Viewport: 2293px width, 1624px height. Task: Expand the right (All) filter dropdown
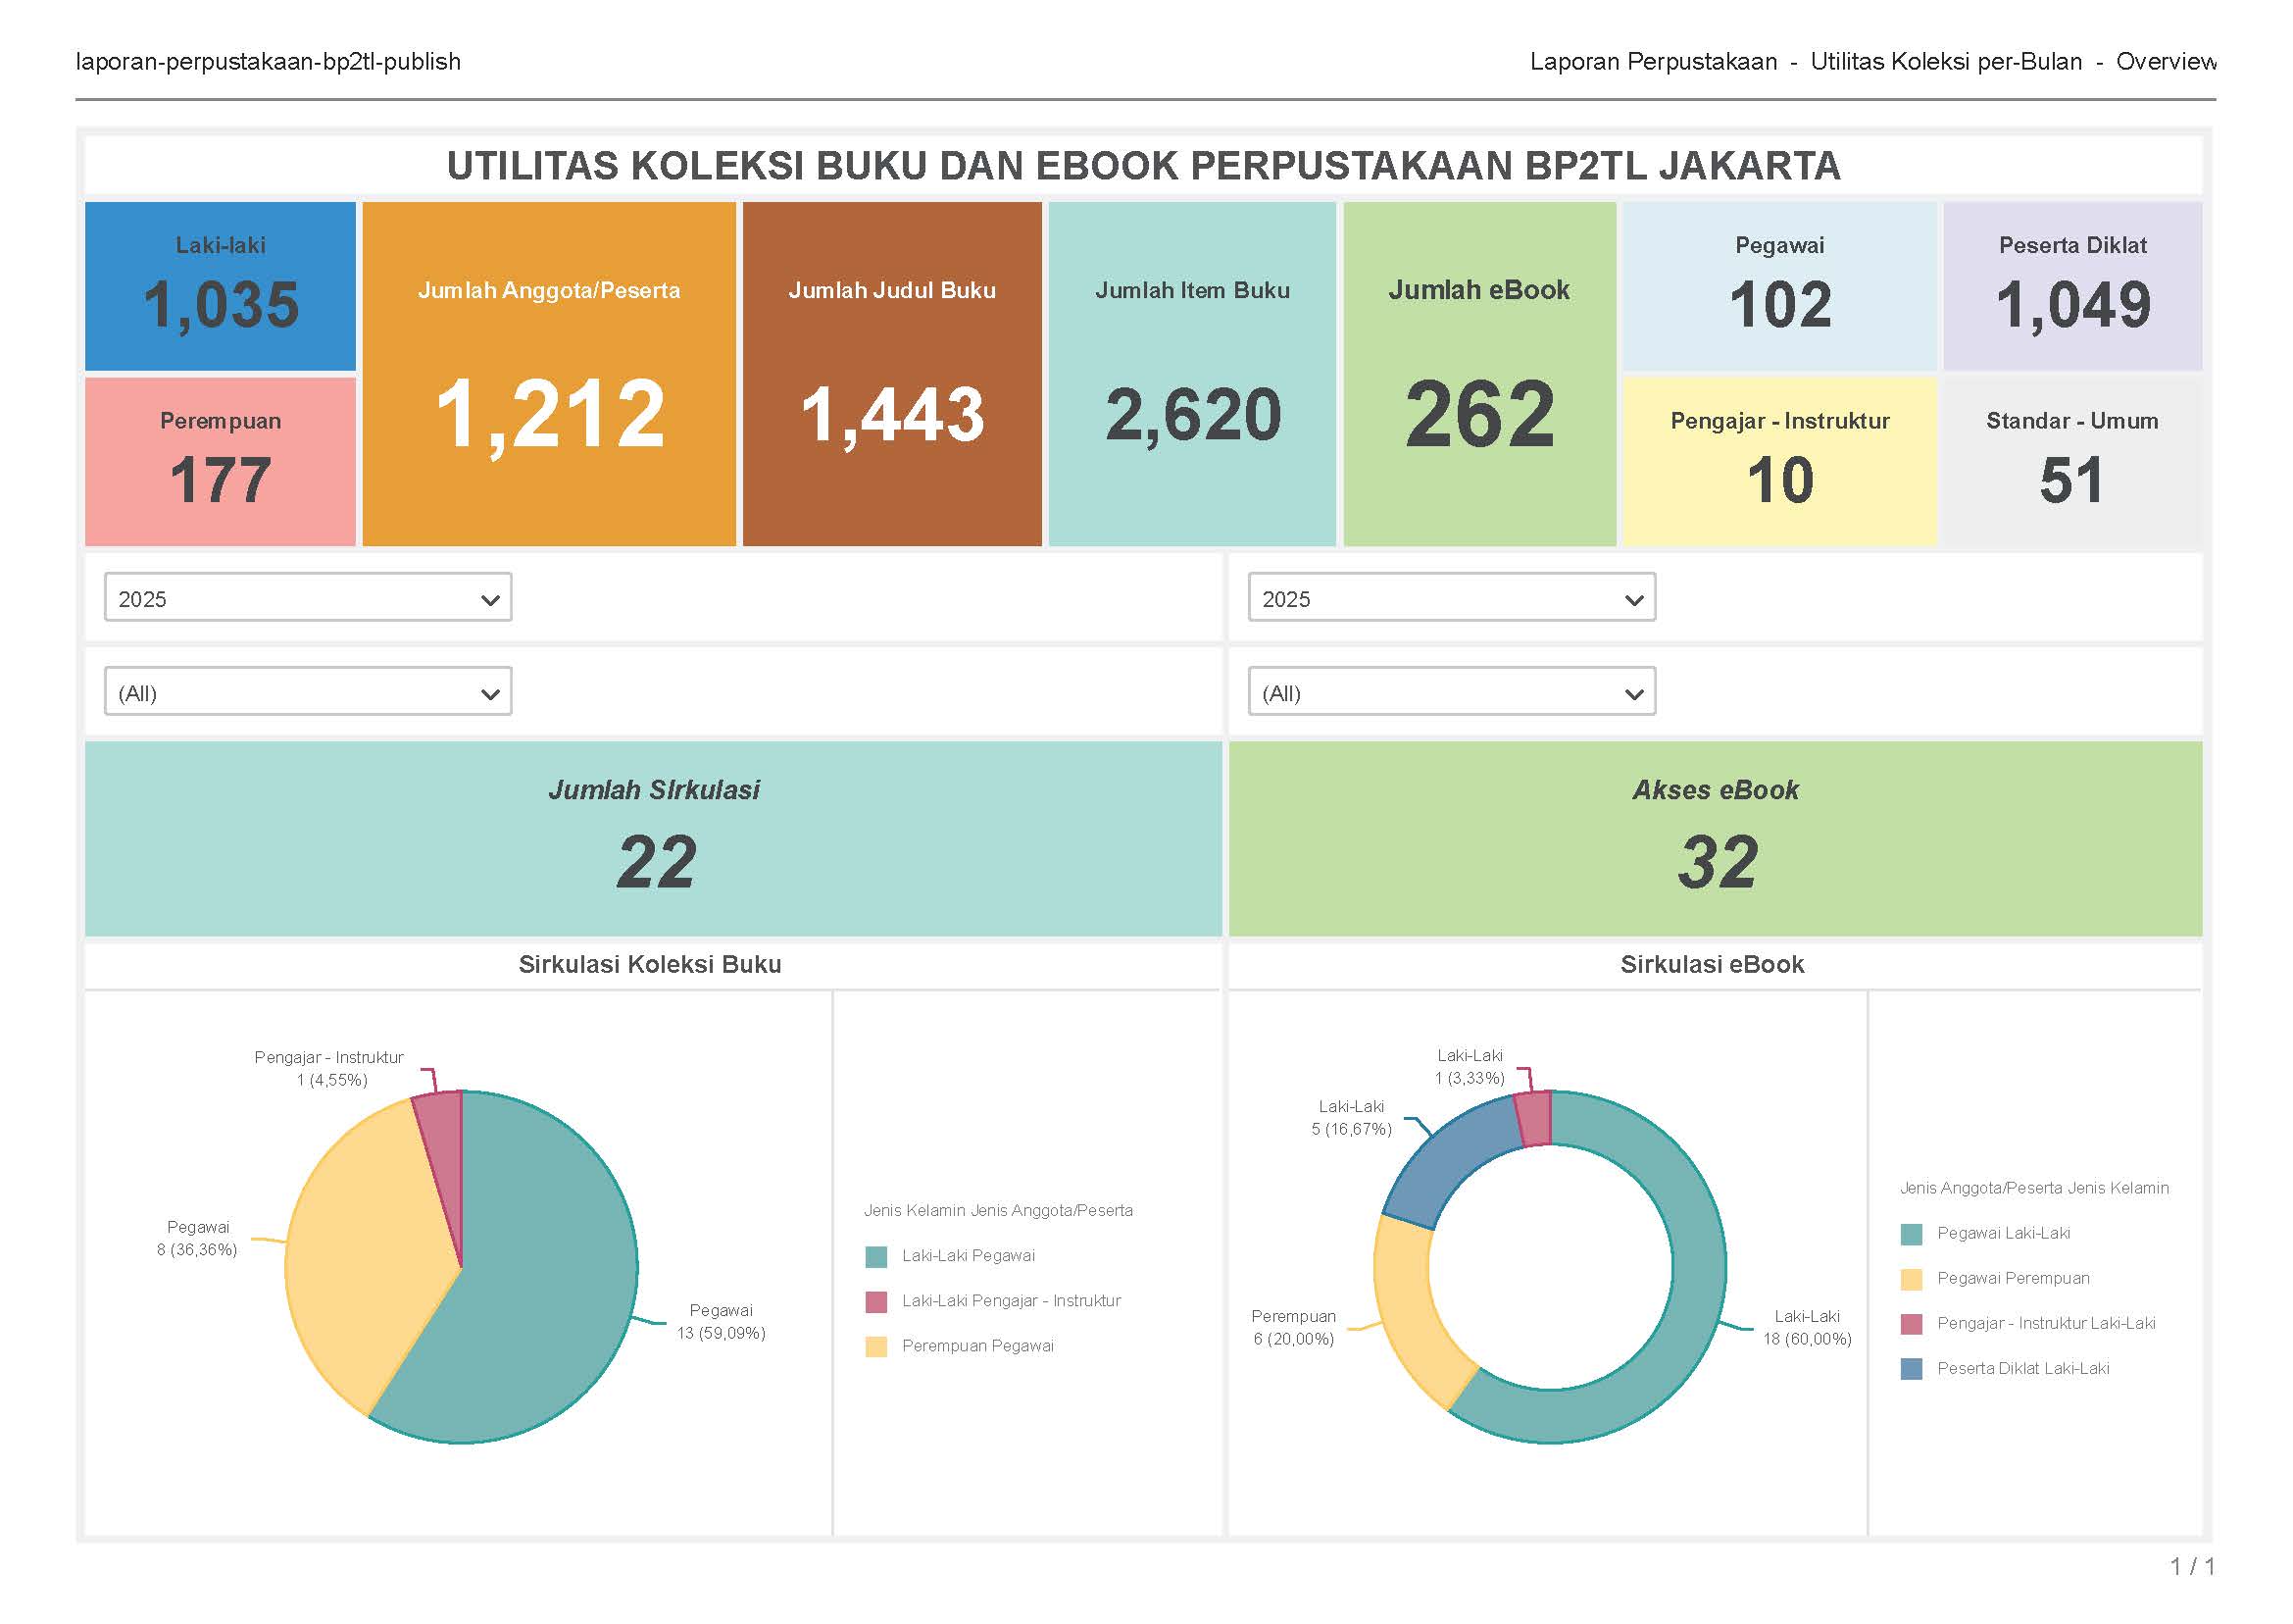click(1450, 692)
